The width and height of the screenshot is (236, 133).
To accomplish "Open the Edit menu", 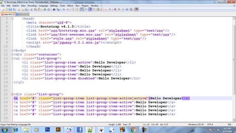I will (x=8, y=6).
